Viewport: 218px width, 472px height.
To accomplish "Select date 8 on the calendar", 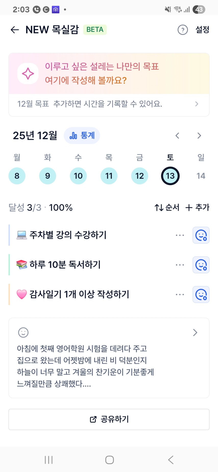I will tap(17, 176).
